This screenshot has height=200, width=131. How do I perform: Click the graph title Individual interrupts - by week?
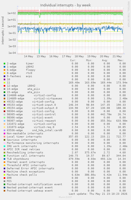point(65,5)
